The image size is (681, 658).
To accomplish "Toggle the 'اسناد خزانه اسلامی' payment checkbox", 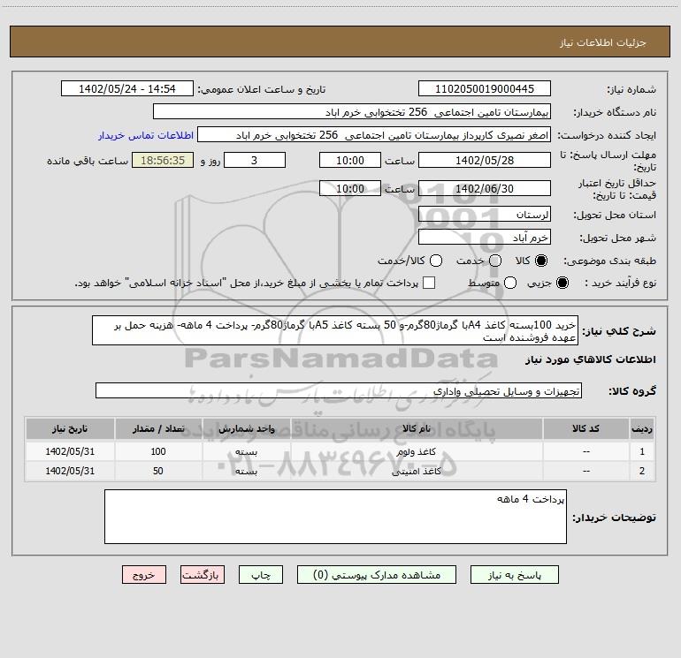I will (x=430, y=283).
